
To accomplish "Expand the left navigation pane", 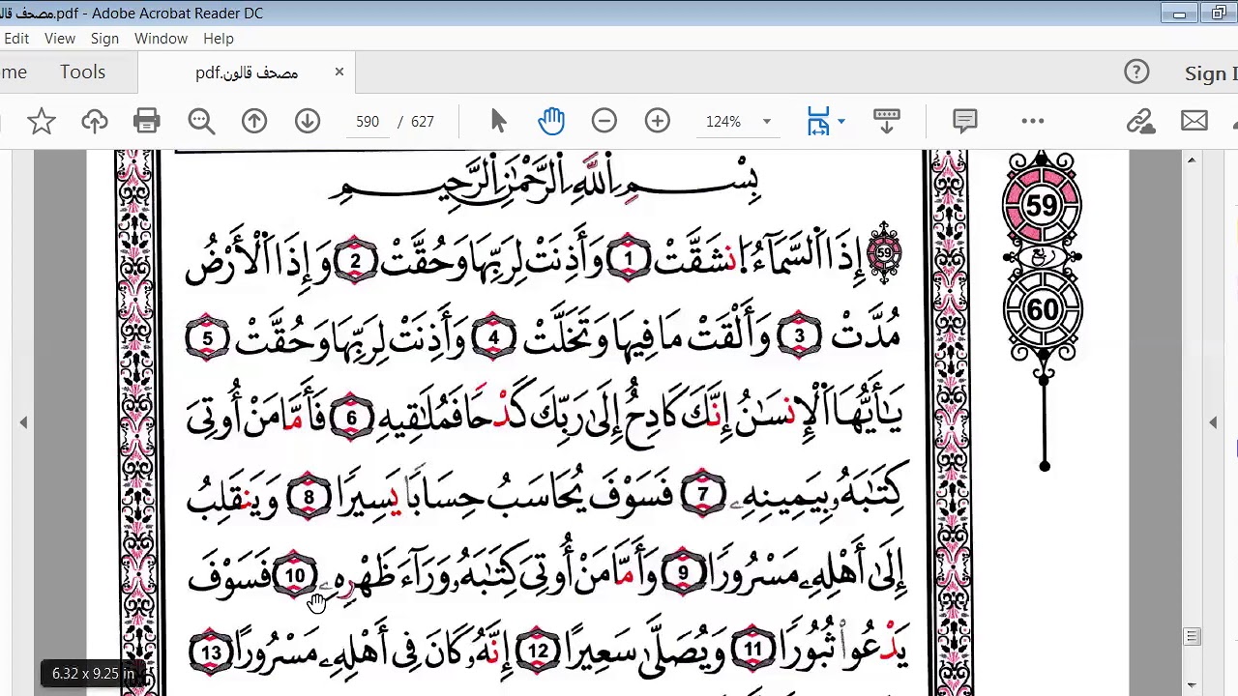I will pyautogui.click(x=23, y=422).
